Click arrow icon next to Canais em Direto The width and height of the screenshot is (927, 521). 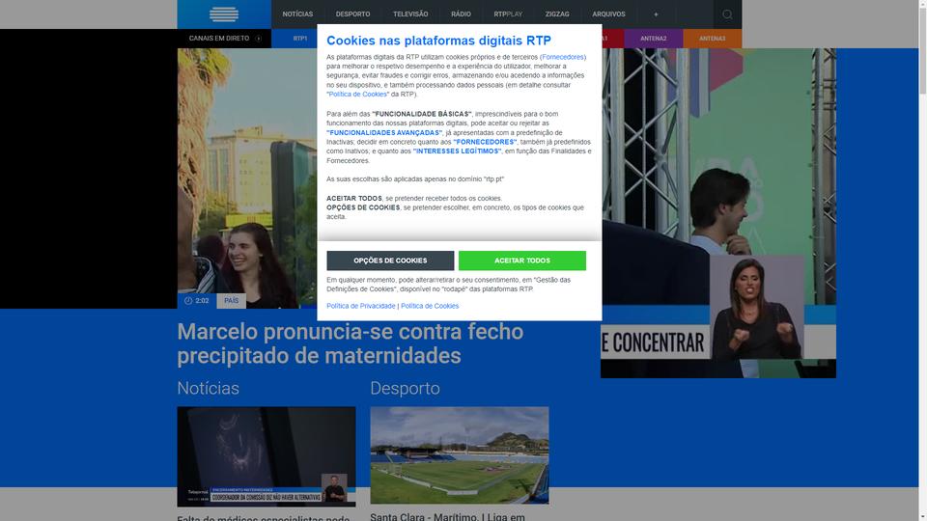(x=259, y=39)
